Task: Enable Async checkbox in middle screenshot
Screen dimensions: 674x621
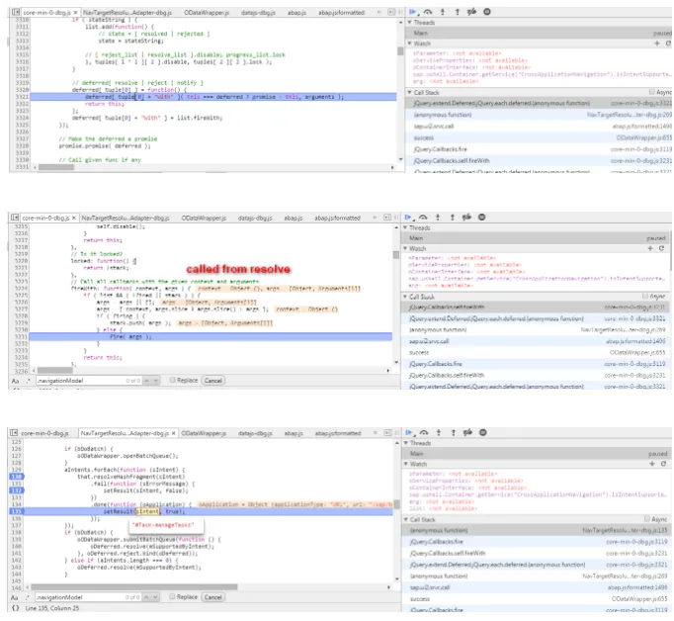Action: pos(645,297)
